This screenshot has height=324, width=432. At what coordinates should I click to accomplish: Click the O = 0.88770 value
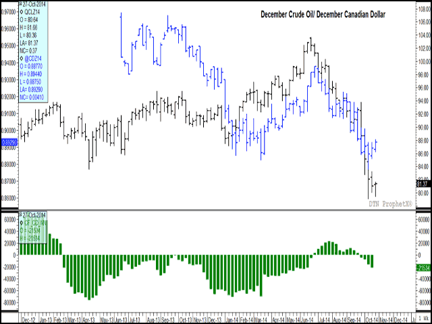click(x=31, y=66)
